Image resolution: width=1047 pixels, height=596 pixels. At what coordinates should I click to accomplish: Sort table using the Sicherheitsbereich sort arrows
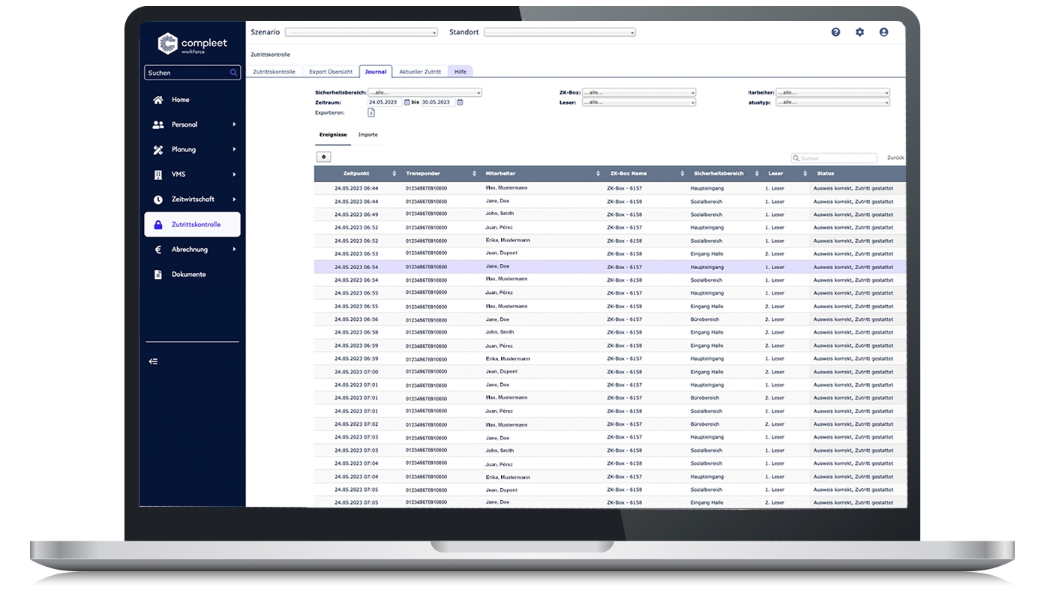(x=758, y=173)
